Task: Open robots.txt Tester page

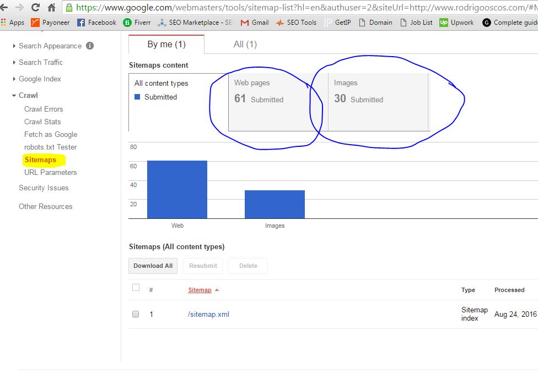Action: 51,147
